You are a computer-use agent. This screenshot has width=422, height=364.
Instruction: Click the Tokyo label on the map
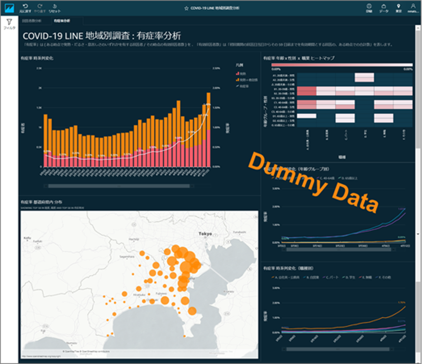pos(205,234)
